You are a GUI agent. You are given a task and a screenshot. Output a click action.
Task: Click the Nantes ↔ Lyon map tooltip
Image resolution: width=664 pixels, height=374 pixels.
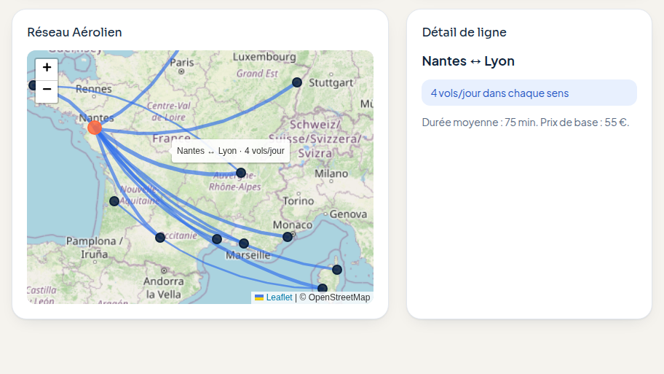pyautogui.click(x=231, y=151)
